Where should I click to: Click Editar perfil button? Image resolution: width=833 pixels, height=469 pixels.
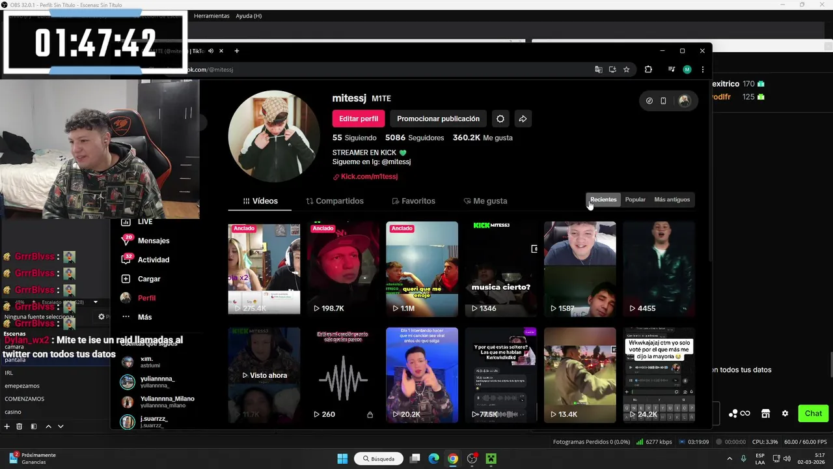click(x=359, y=119)
